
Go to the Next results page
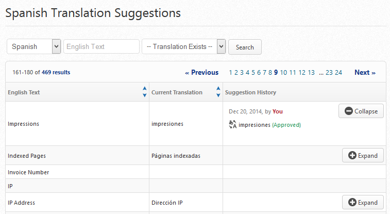pos(365,73)
